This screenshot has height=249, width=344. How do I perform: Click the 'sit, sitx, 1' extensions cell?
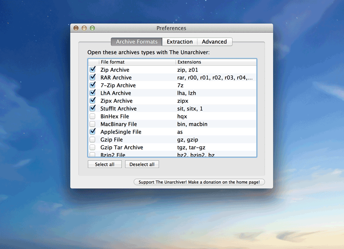190,109
